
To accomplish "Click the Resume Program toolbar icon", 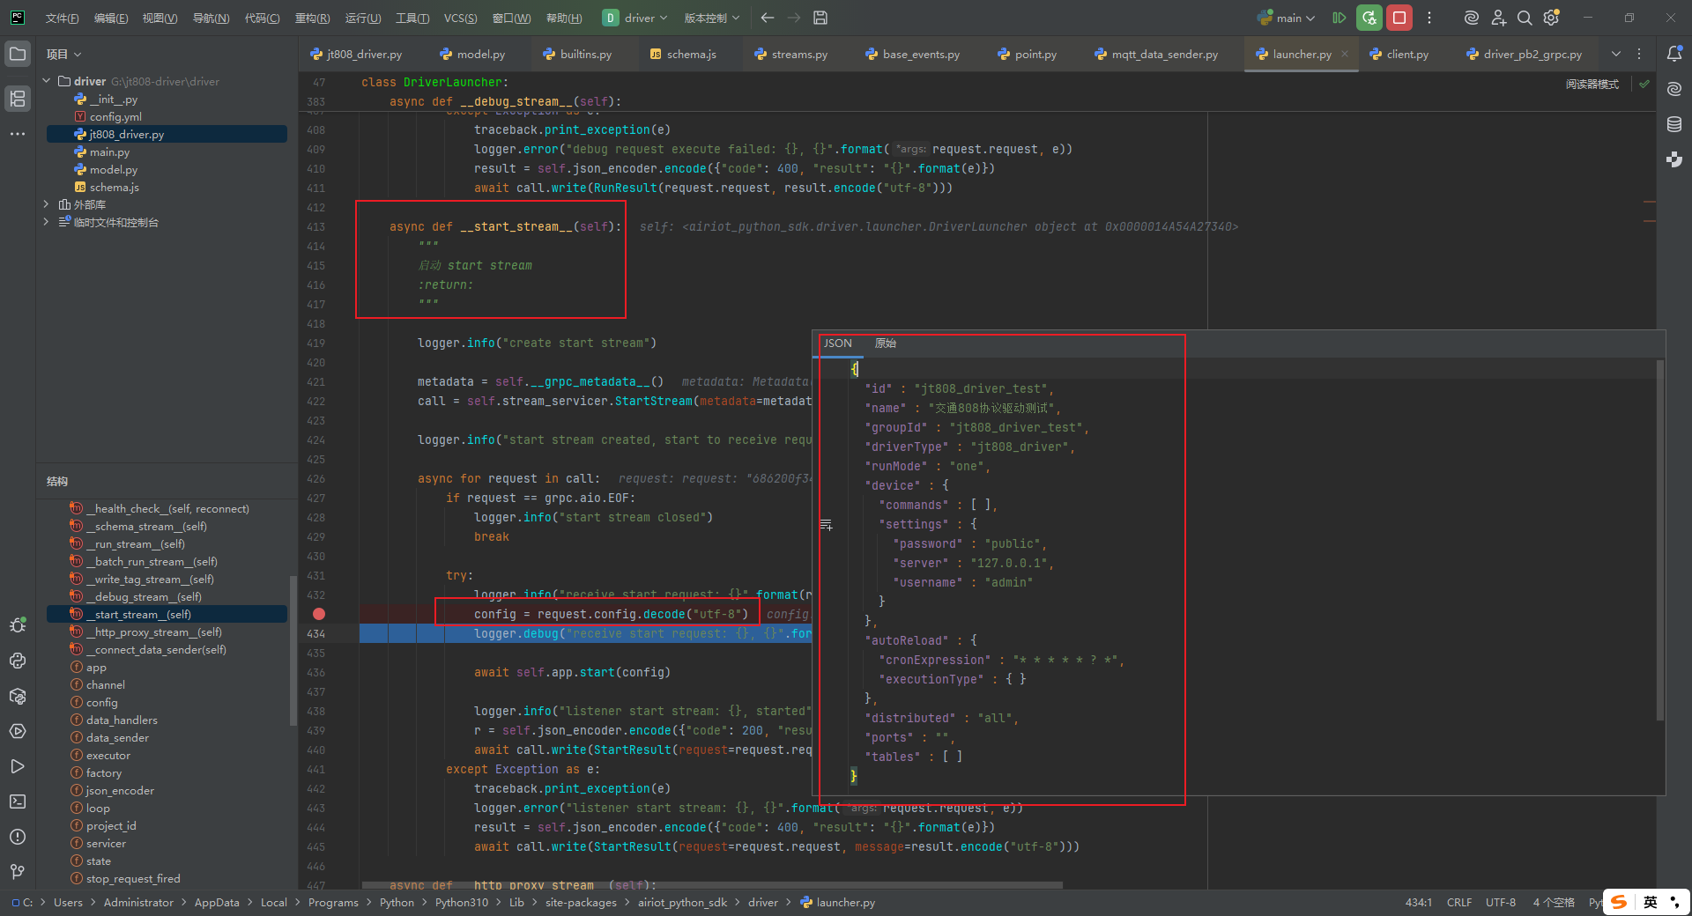I will tap(1339, 18).
